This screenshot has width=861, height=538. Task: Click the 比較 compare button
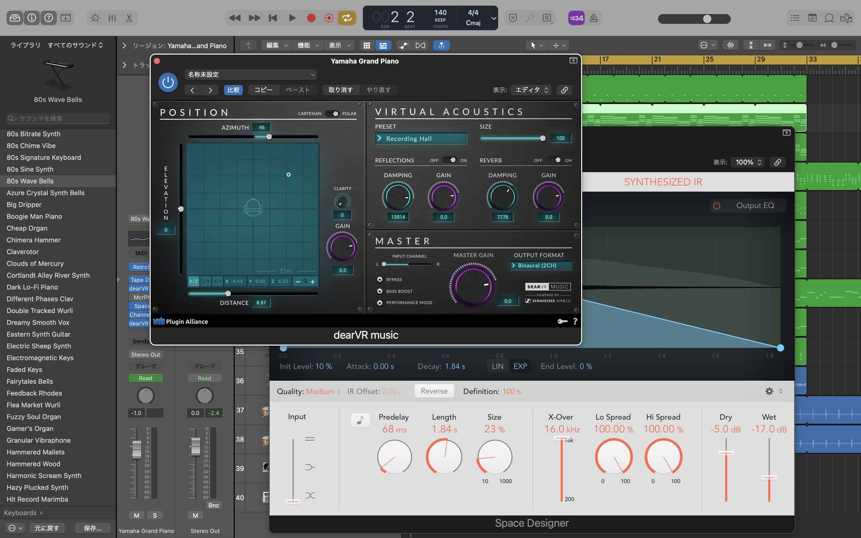[233, 90]
